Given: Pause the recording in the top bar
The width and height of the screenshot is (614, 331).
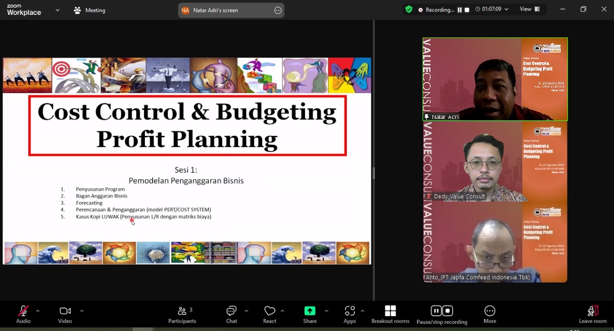Looking at the screenshot, I should coord(460,10).
